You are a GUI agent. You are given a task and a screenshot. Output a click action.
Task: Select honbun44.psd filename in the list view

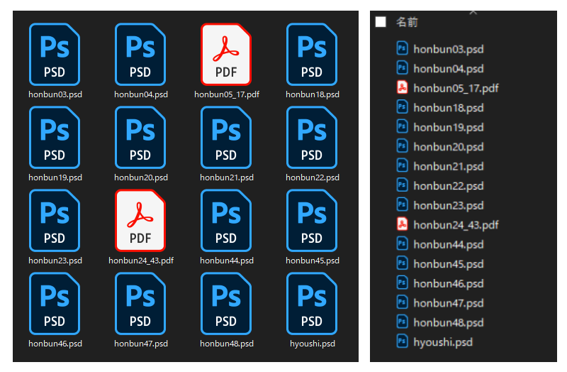[x=448, y=244]
